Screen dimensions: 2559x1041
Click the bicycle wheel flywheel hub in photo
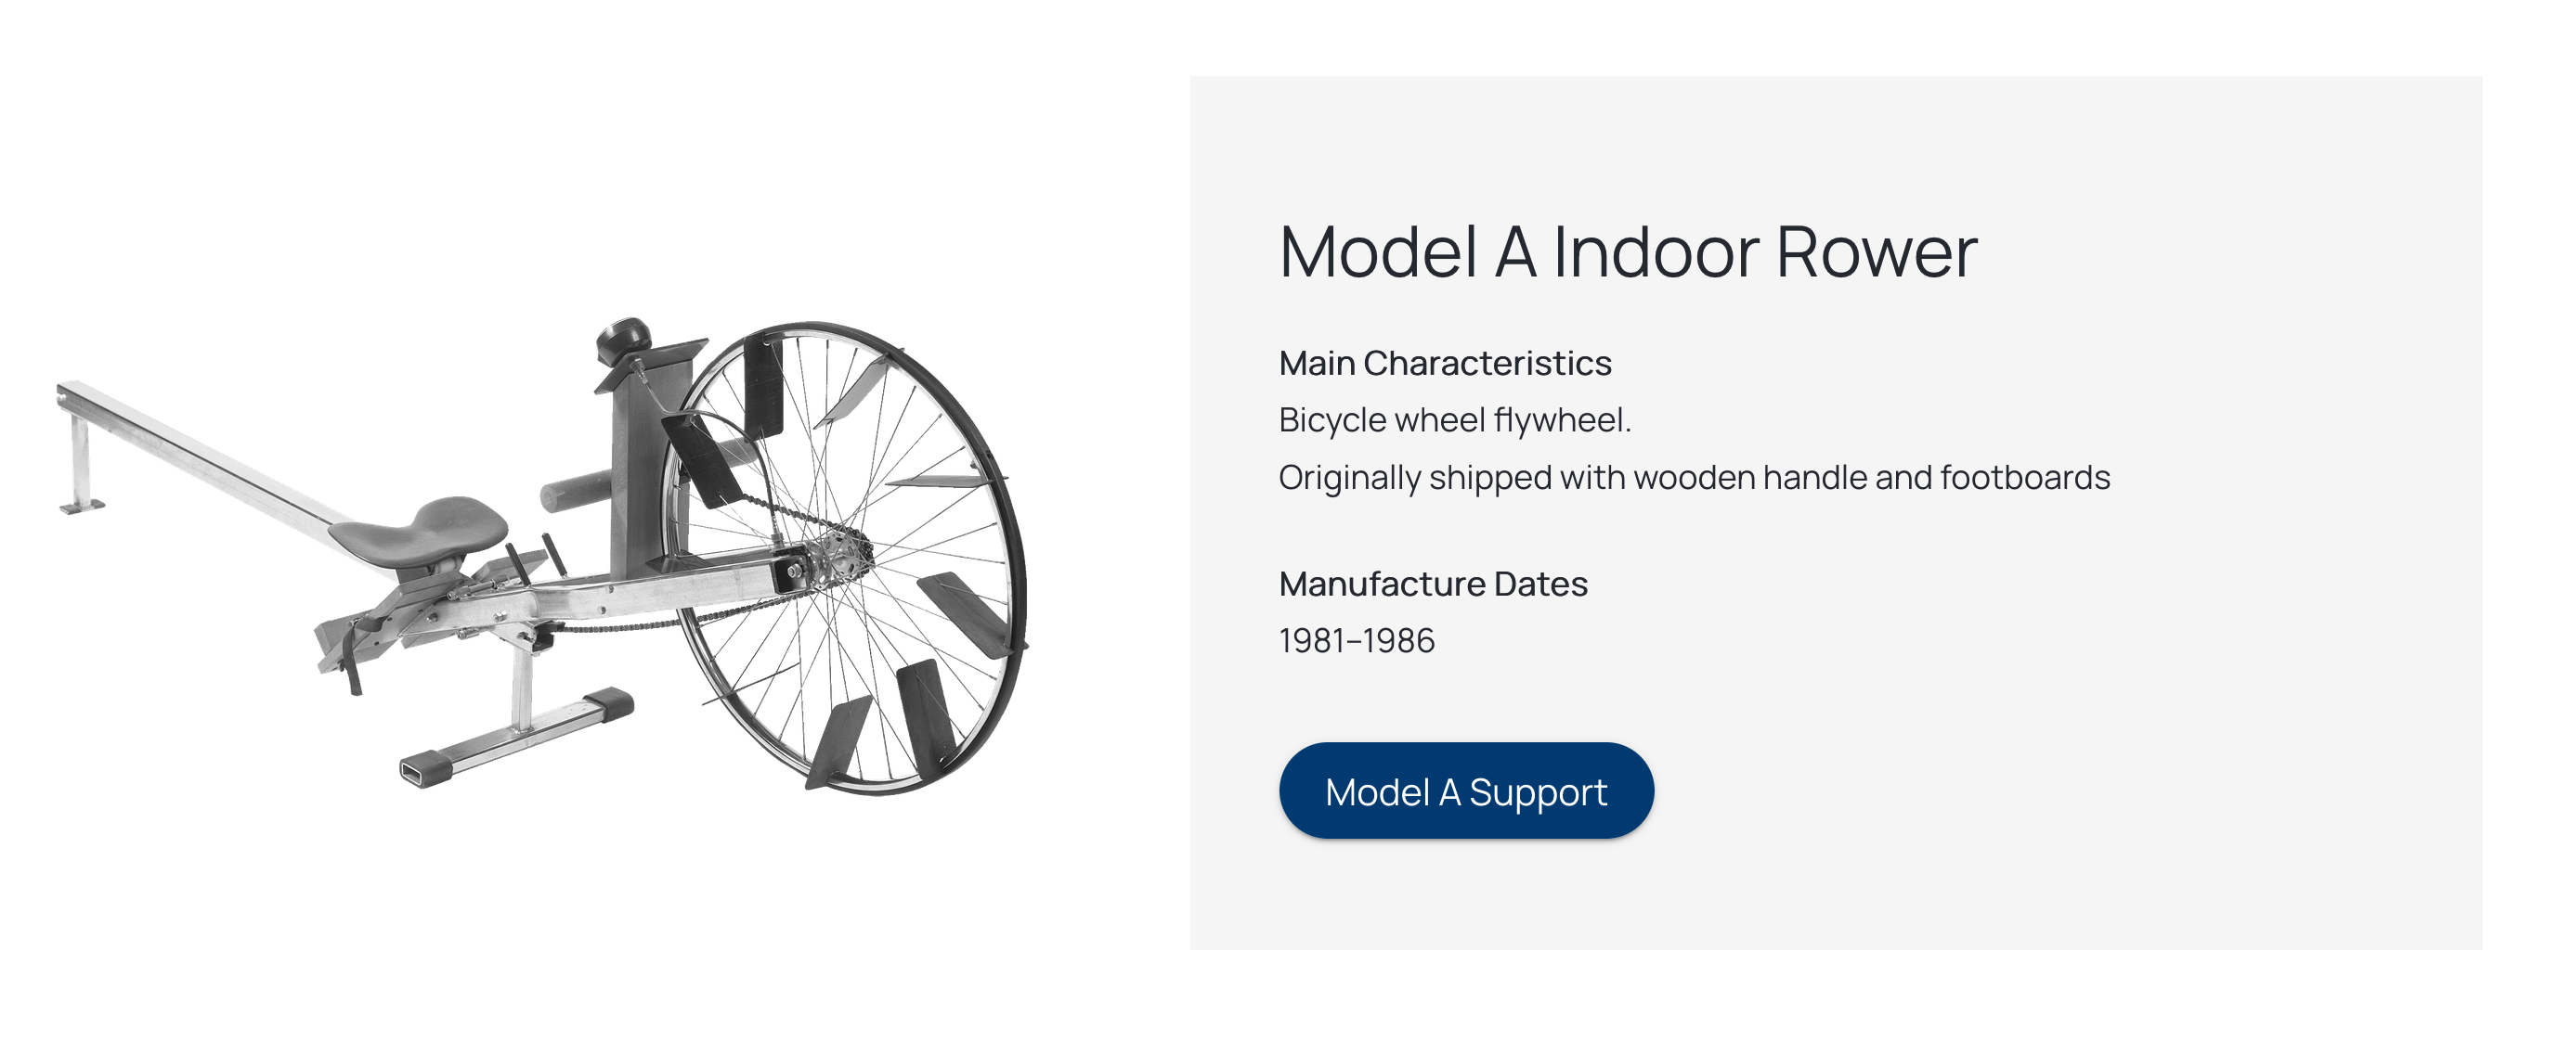pyautogui.click(x=839, y=559)
